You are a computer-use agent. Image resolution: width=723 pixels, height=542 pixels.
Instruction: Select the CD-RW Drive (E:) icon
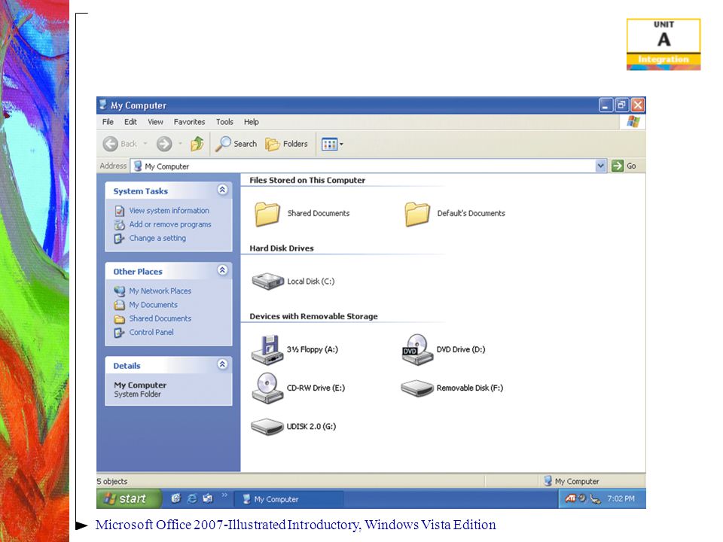coord(267,388)
